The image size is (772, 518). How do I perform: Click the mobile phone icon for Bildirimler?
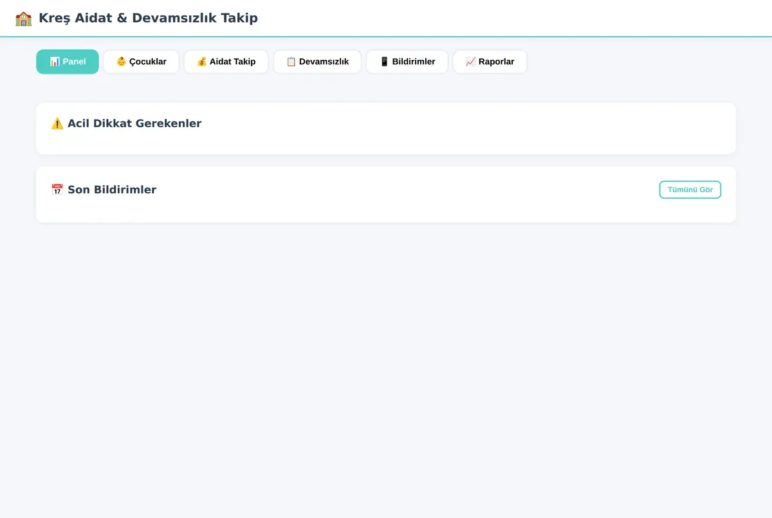point(385,62)
